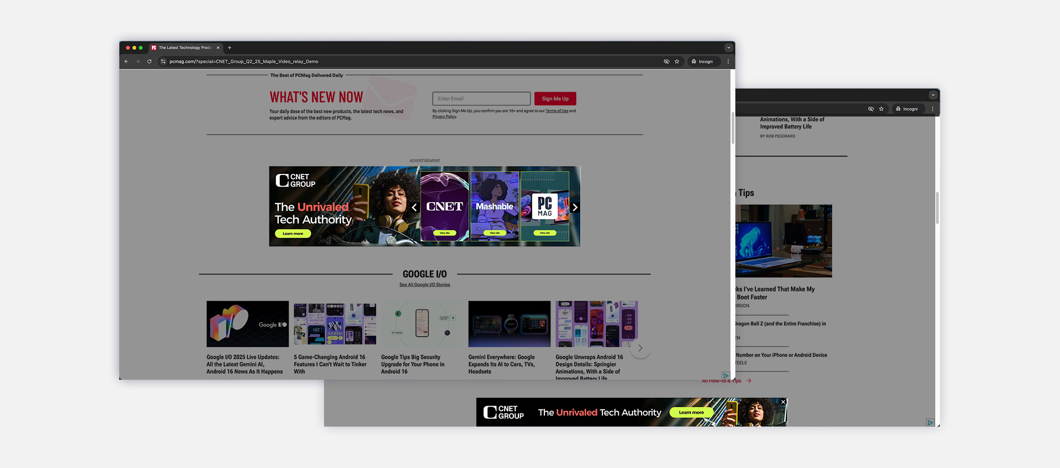The height and width of the screenshot is (468, 1060).
Task: Click the AdChoices icon in back window corner
Action: pyautogui.click(x=930, y=423)
